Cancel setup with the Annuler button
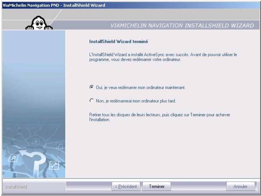261x196 pixels. pyautogui.click(x=240, y=186)
